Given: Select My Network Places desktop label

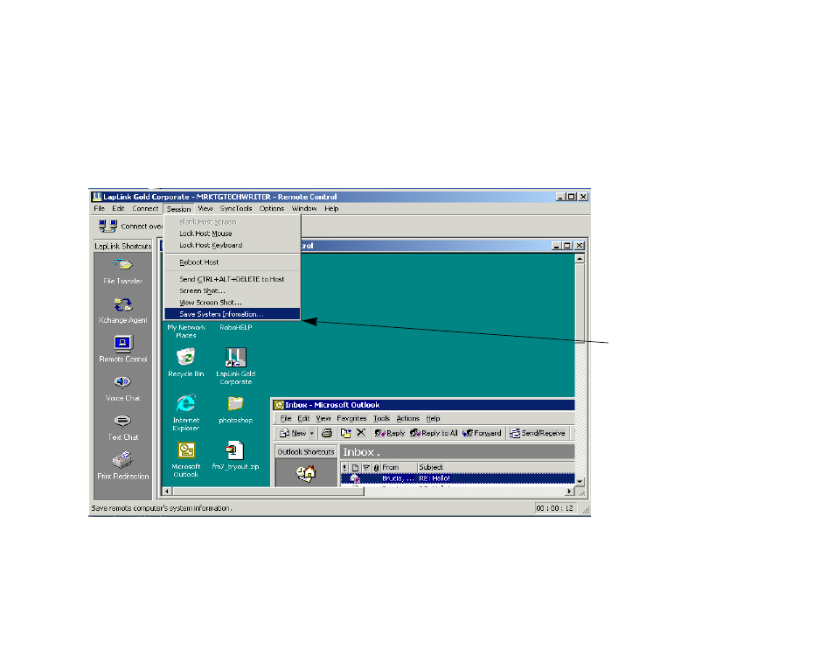Looking at the screenshot, I should pyautogui.click(x=186, y=331).
